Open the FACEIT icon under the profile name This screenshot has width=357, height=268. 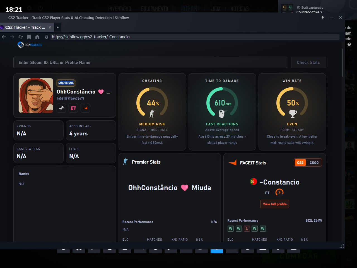pos(85,108)
